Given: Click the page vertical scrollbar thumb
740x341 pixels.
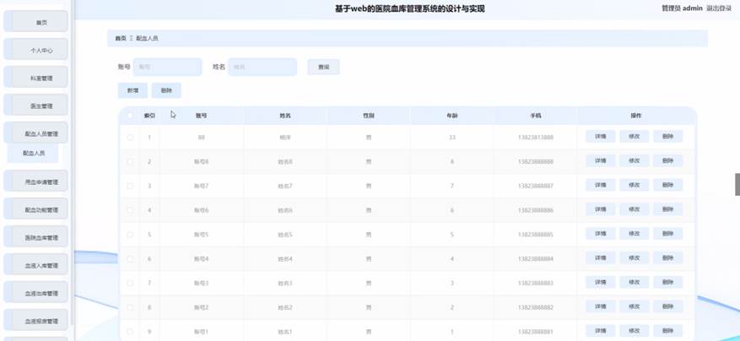Looking at the screenshot, I should click(737, 184).
